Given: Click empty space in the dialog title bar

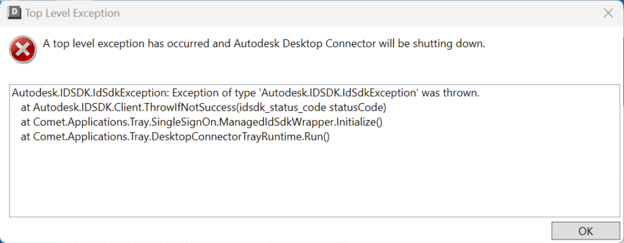Looking at the screenshot, I should (x=344, y=13).
